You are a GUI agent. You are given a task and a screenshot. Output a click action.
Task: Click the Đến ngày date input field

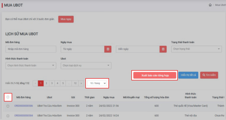pos(138,49)
